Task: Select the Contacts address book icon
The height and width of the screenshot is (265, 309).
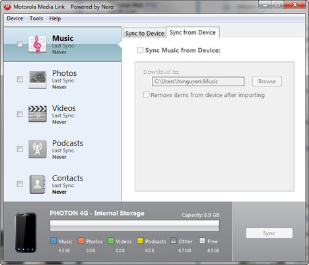Action: pos(38,184)
